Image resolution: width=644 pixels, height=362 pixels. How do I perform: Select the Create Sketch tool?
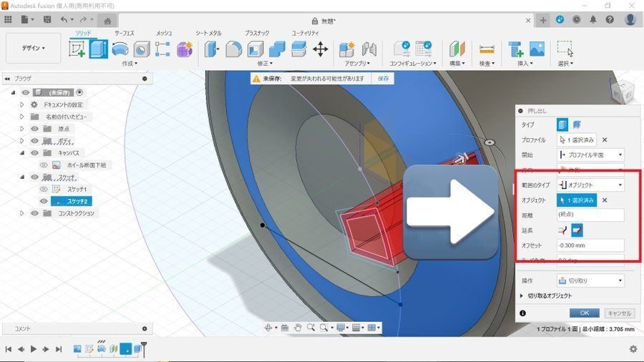[77, 49]
